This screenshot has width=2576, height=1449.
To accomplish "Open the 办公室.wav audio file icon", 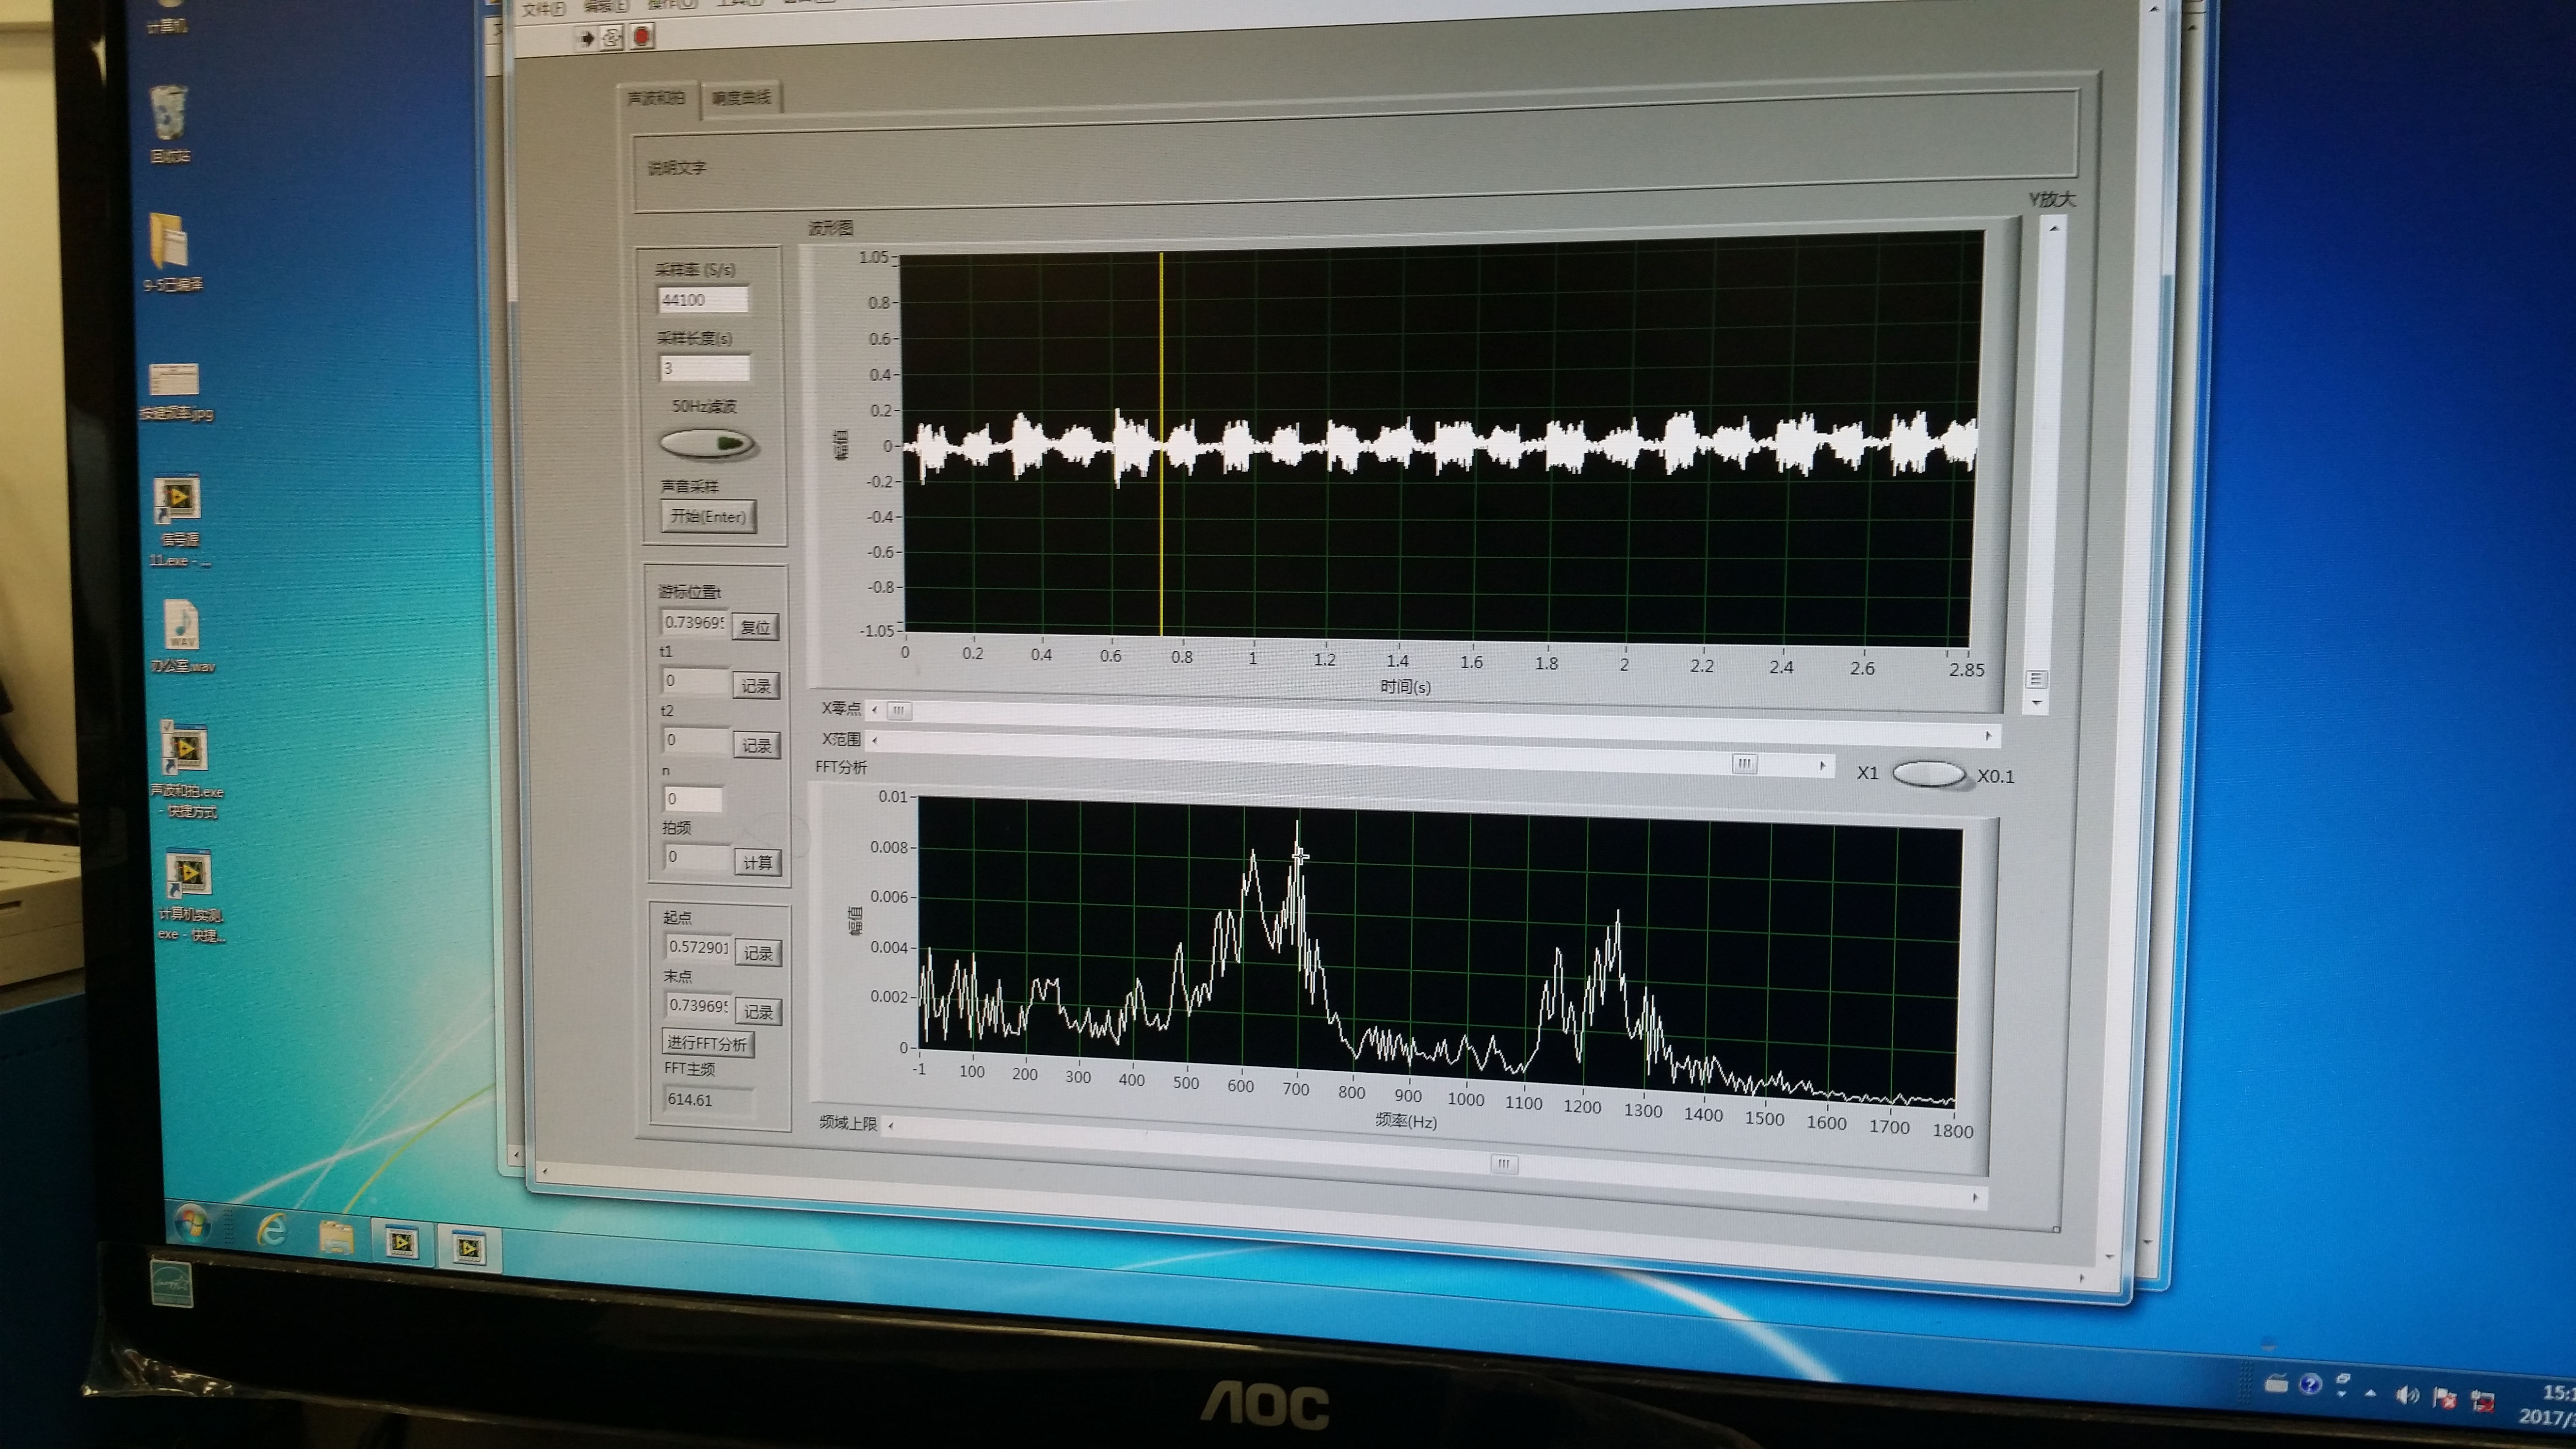I will click(x=182, y=626).
